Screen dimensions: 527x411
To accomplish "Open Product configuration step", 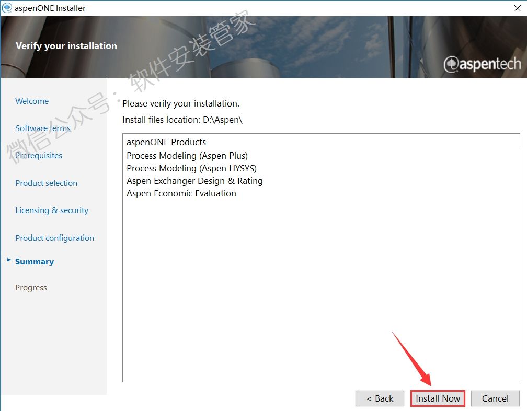I will point(55,238).
